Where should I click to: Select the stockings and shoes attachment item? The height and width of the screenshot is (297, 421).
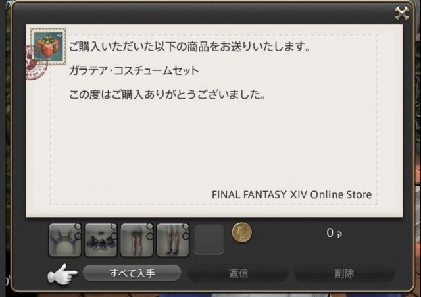[x=172, y=240]
